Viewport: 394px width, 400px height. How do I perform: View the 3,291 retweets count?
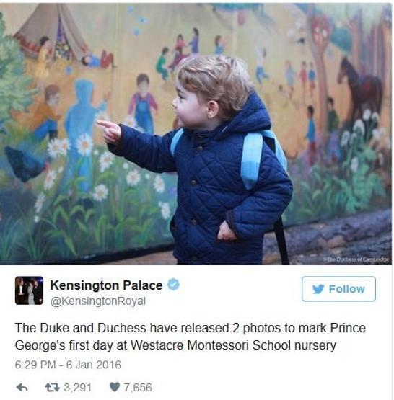77,388
